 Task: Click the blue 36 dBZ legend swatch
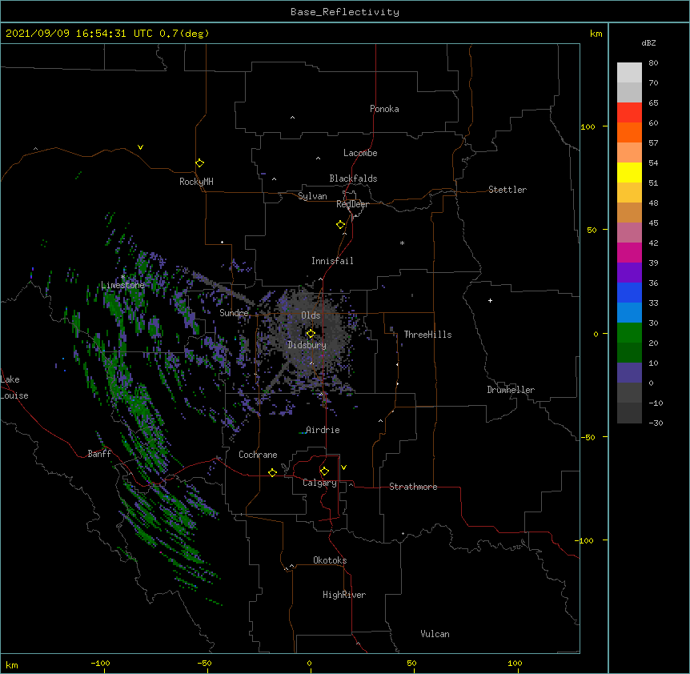coord(629,292)
